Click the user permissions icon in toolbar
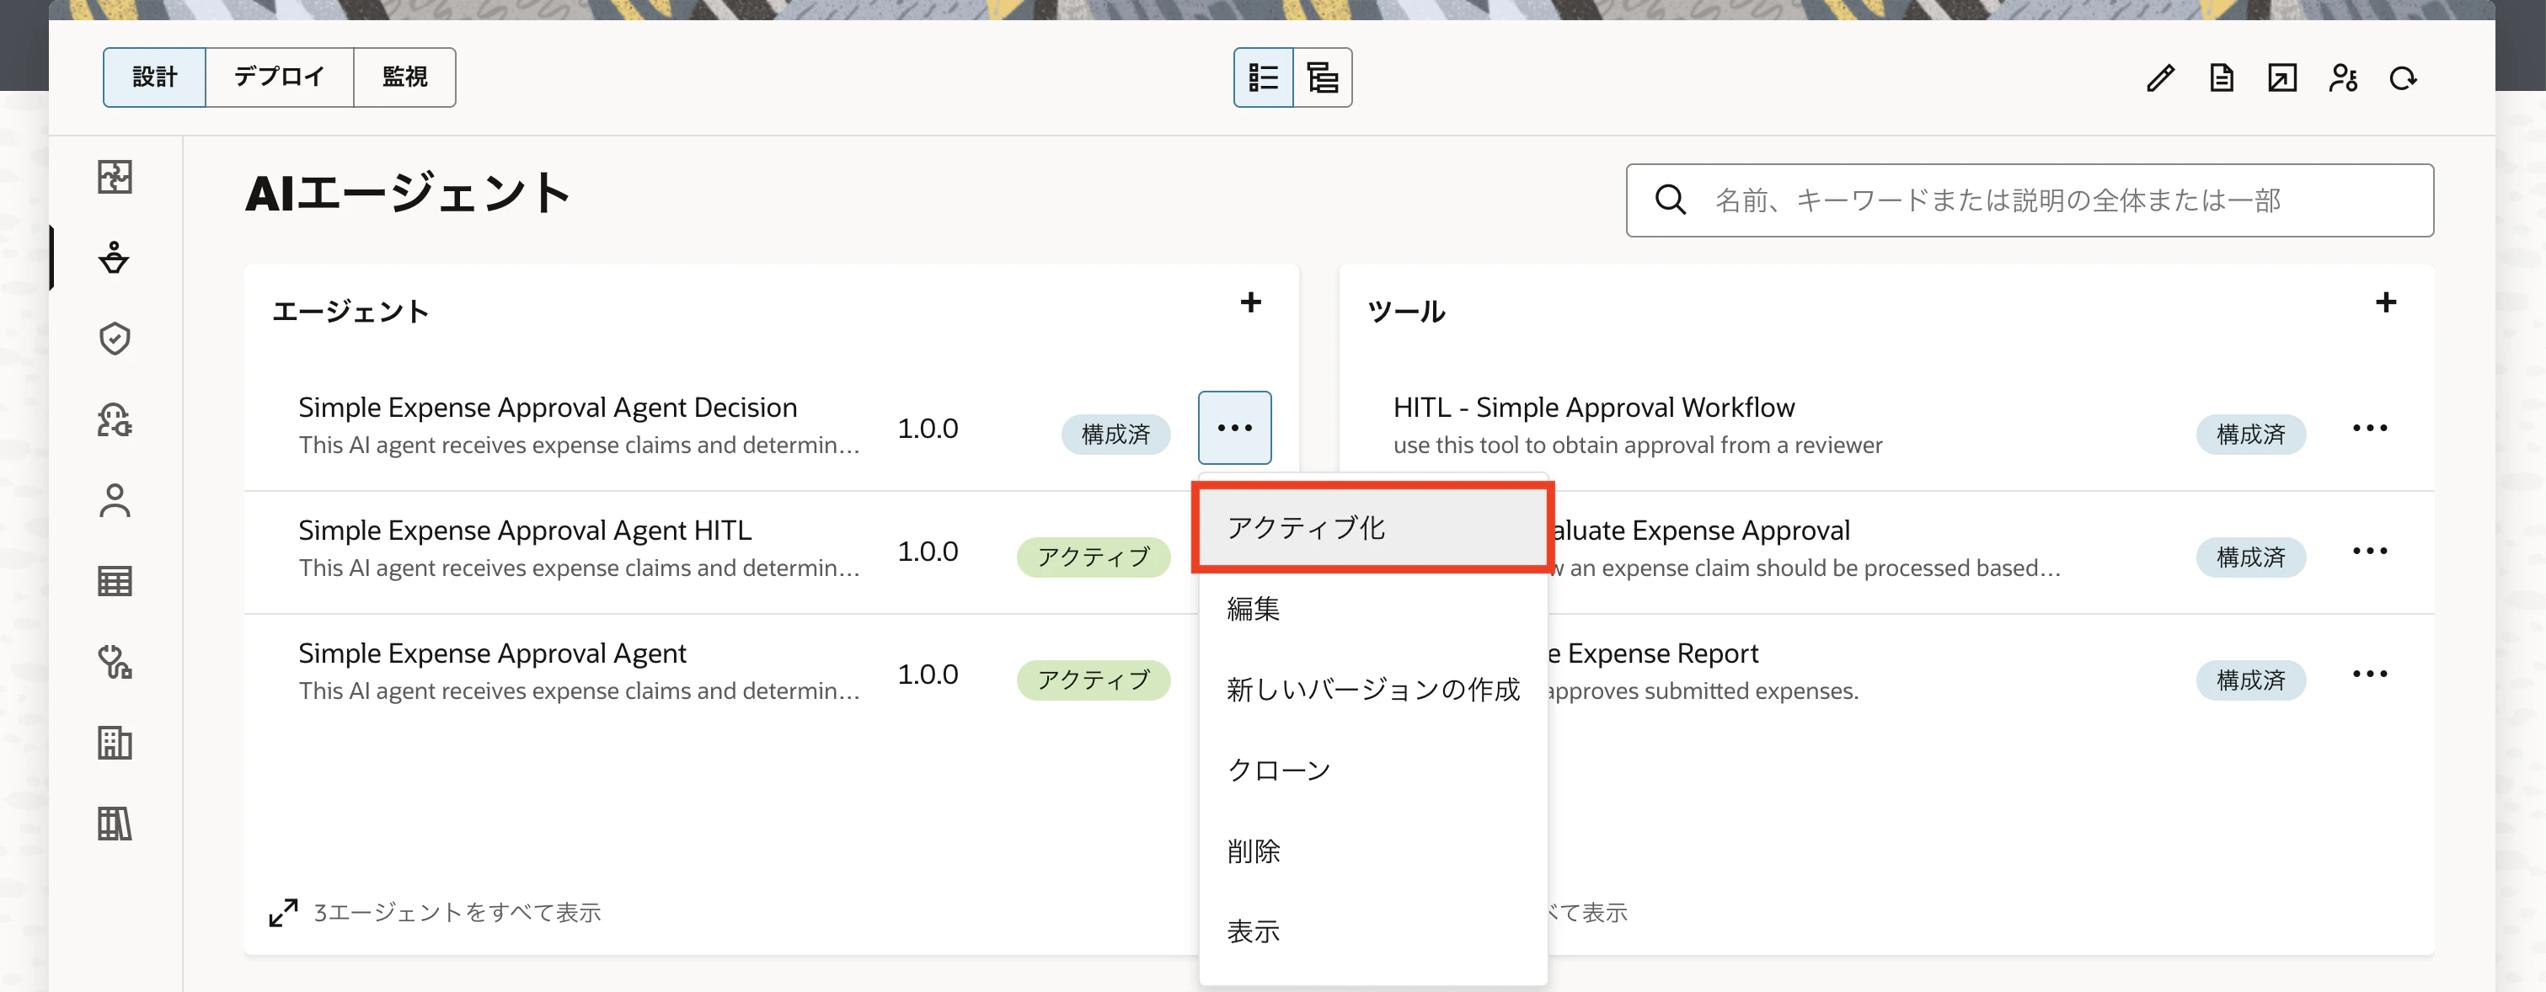Screen dimensions: 2546x992 [x=2342, y=78]
